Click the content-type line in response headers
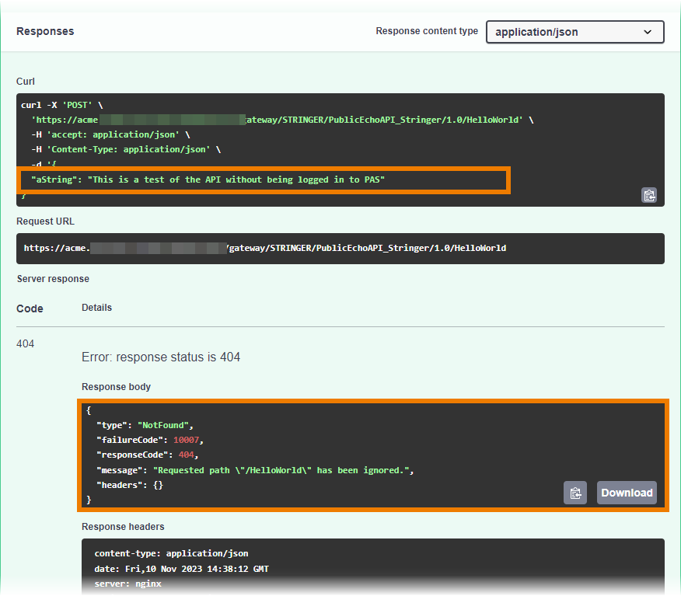This screenshot has height=596, width=681. click(171, 554)
